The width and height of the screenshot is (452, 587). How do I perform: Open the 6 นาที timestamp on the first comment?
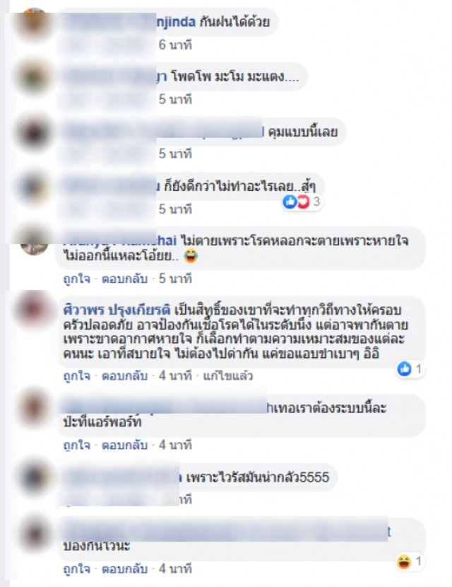pyautogui.click(x=175, y=45)
